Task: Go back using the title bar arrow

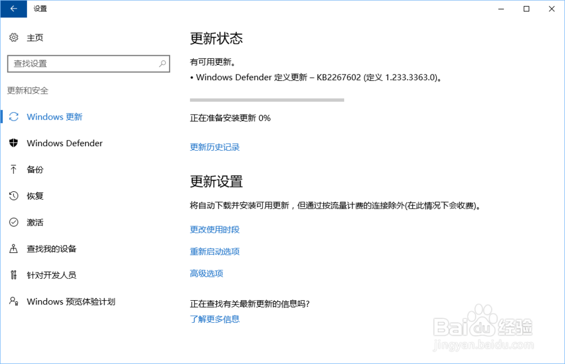Action: [14, 8]
